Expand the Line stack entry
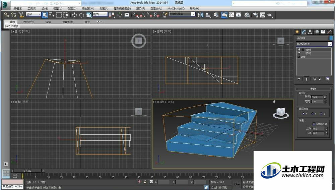Screen dimensions: 335x190 (x=299, y=57)
